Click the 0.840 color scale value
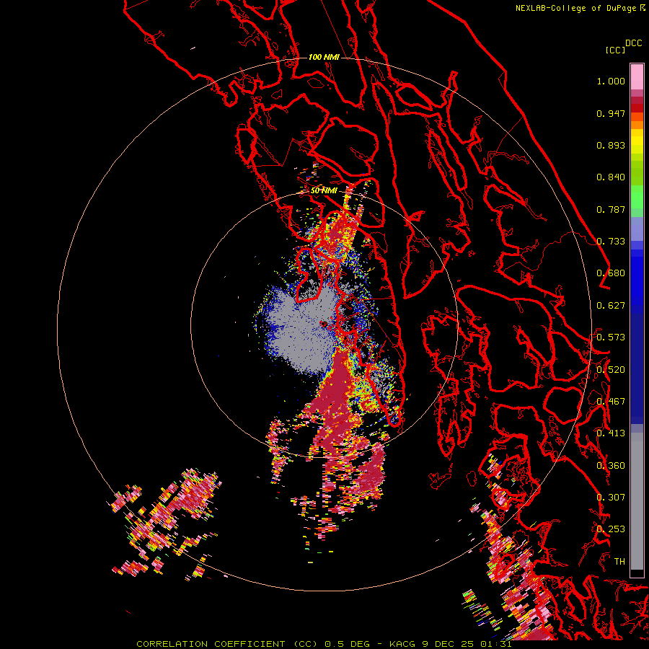Screen dimensions: 649x649 point(611,177)
